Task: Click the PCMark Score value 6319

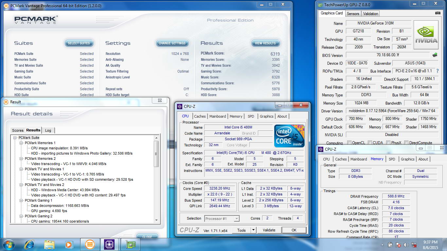Action: [275, 54]
